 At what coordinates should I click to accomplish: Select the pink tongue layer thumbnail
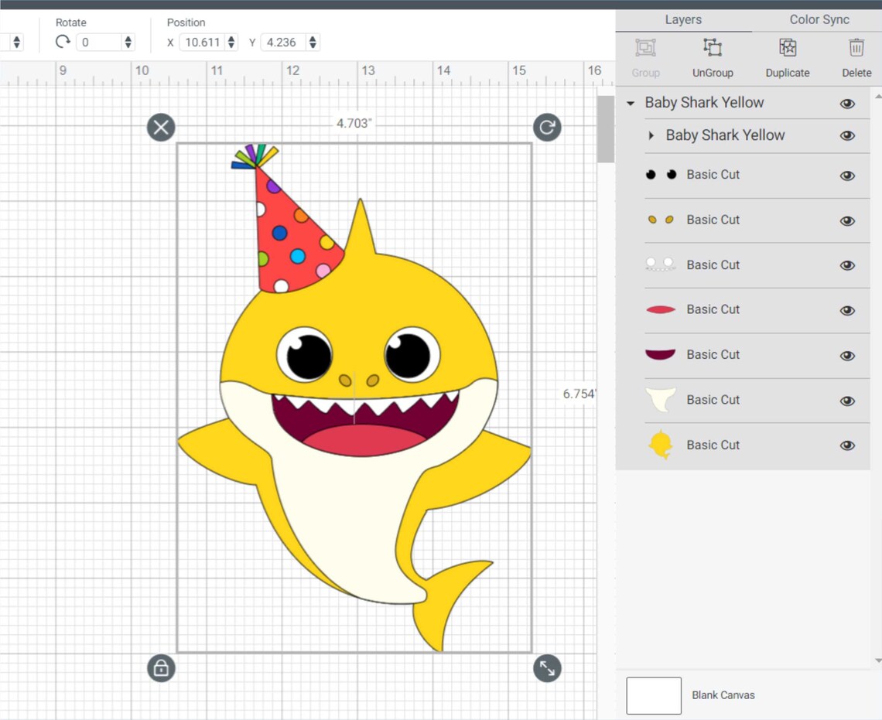pyautogui.click(x=661, y=309)
